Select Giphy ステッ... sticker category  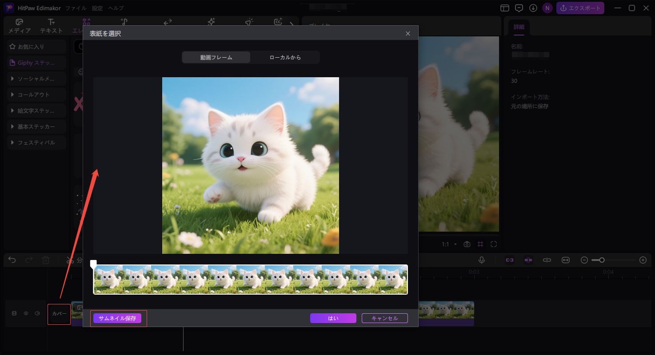pyautogui.click(x=36, y=63)
